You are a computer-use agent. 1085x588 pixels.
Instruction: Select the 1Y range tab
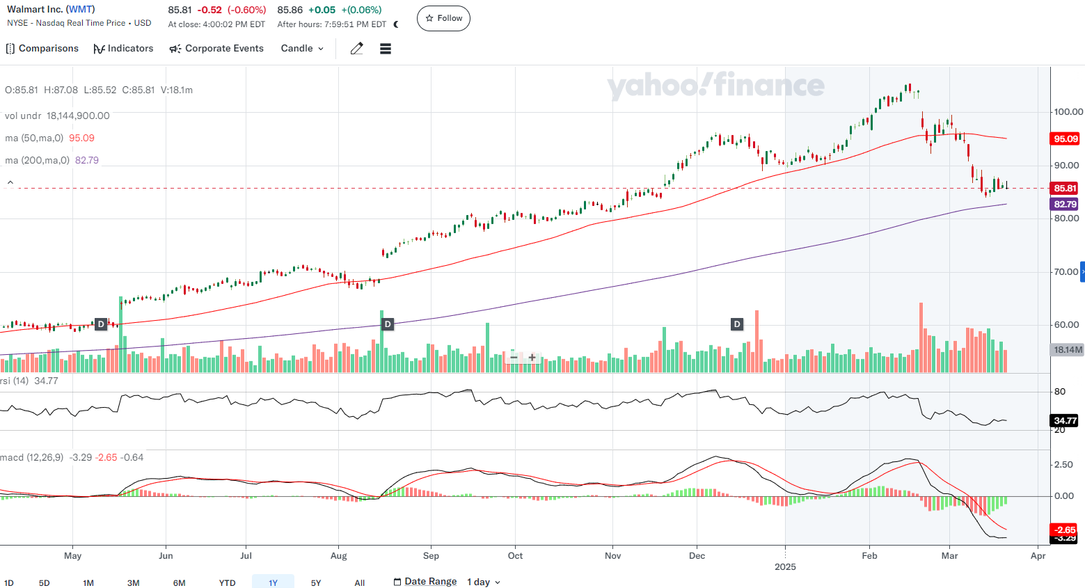click(x=273, y=582)
